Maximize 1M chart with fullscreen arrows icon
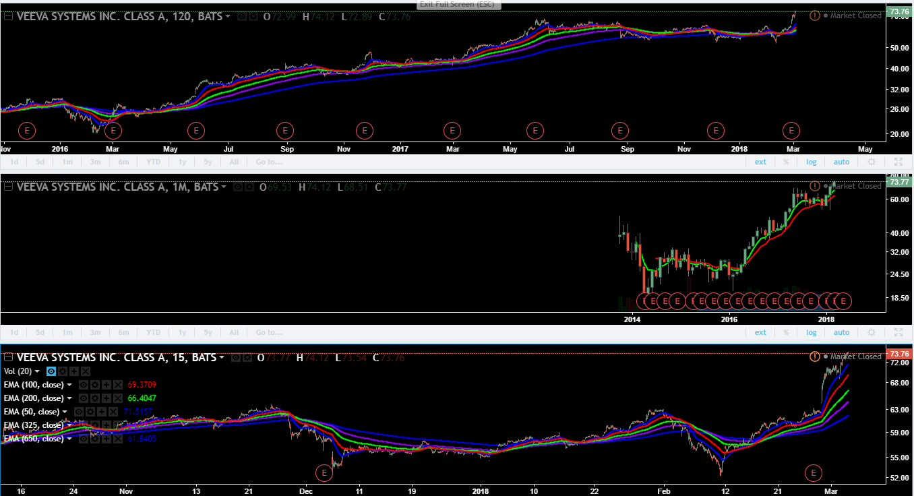This screenshot has height=496, width=914. (x=898, y=332)
